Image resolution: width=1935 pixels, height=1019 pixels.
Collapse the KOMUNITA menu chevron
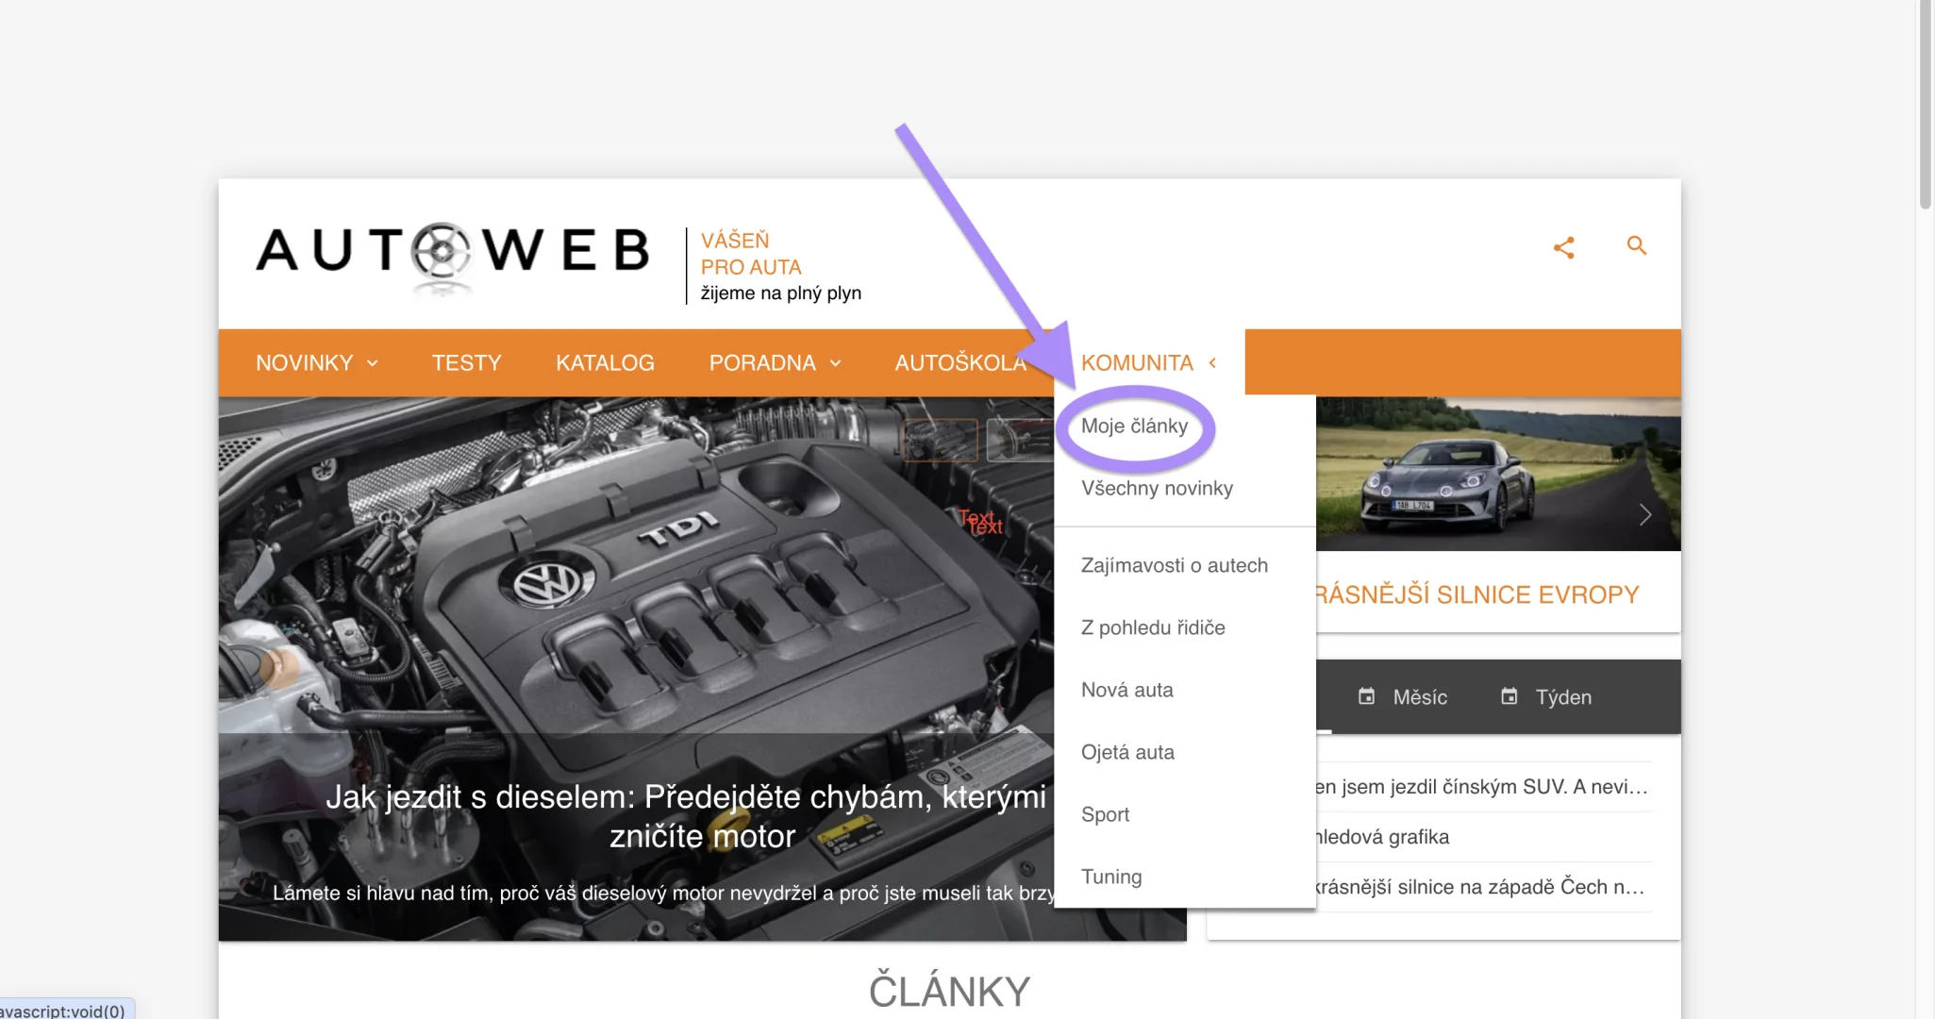(x=1212, y=363)
